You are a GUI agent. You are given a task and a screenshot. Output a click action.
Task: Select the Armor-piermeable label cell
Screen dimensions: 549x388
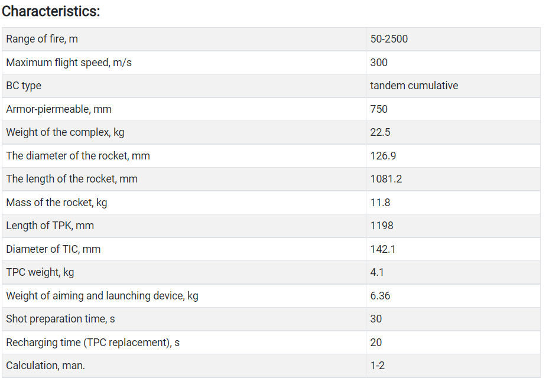[x=184, y=109]
